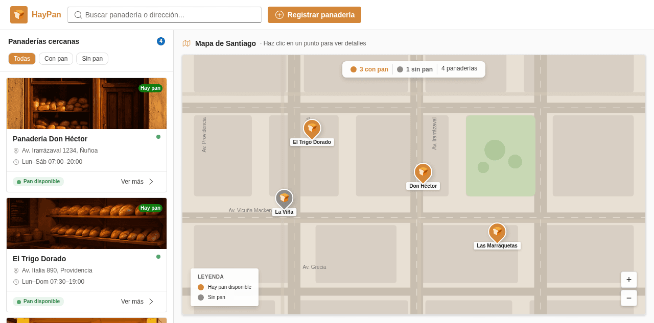The height and width of the screenshot is (323, 654).
Task: Open the gray La Viña map pin
Action: (284, 199)
